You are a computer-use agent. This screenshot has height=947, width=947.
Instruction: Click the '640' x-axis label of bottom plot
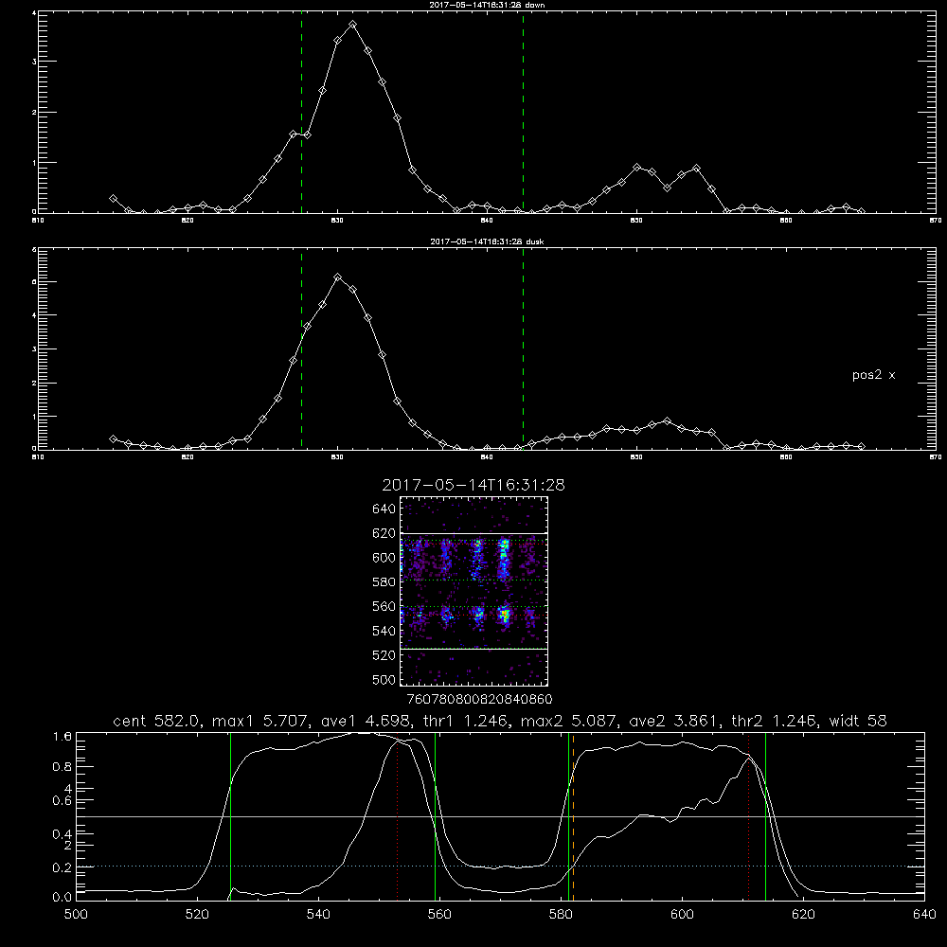tap(924, 915)
